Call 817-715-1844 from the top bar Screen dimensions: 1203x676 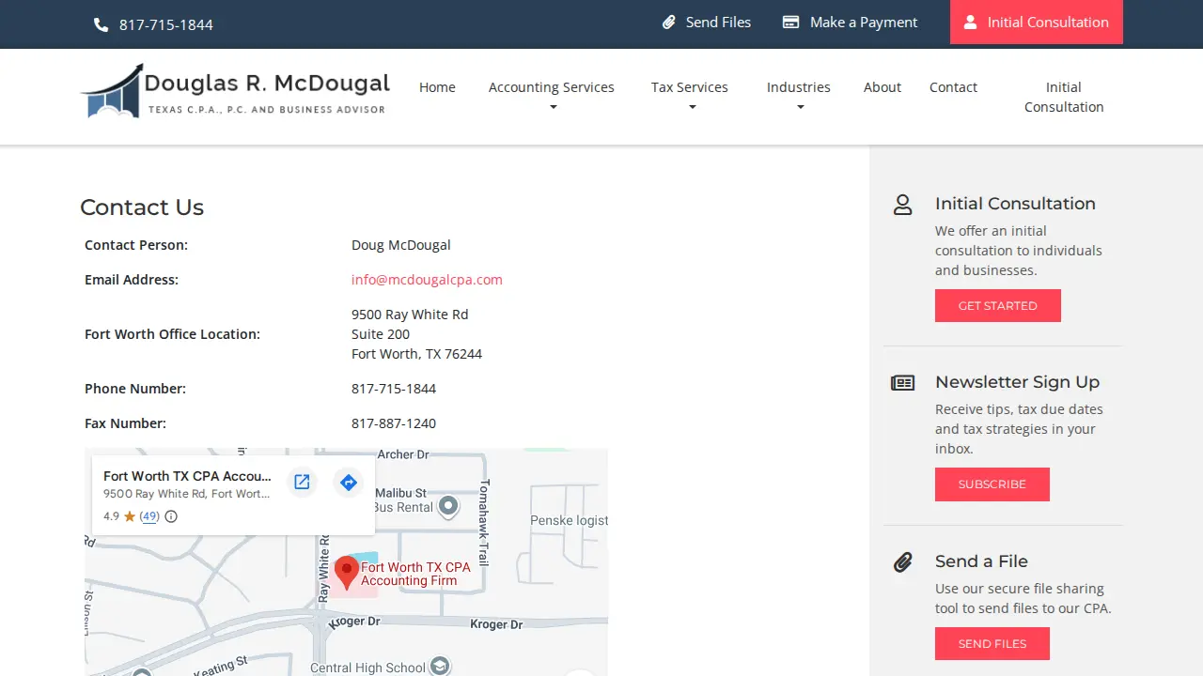pos(166,24)
